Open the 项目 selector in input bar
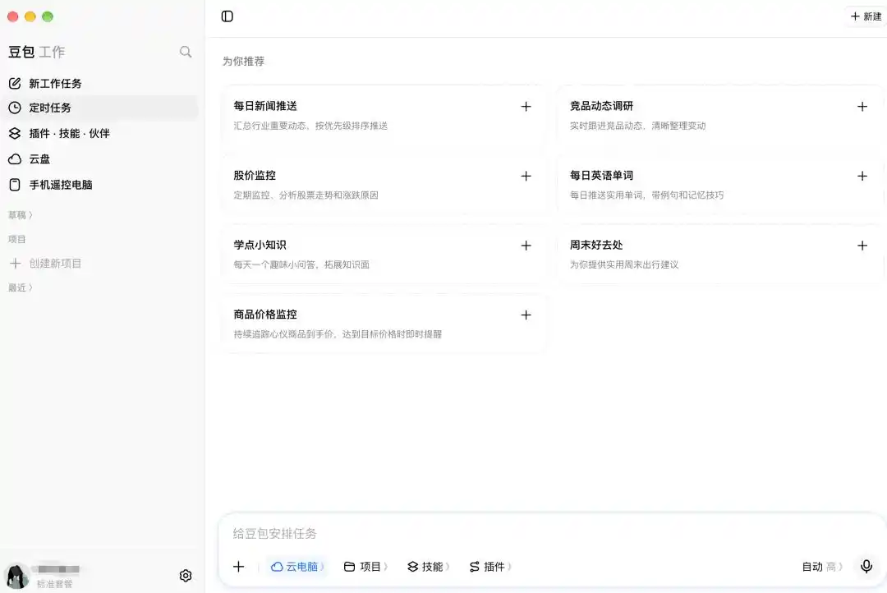The image size is (887, 593). pos(366,567)
